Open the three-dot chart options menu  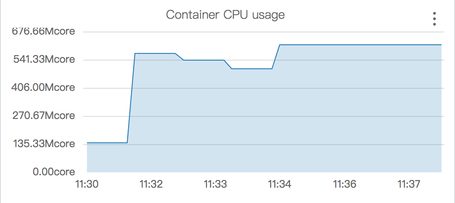[434, 19]
